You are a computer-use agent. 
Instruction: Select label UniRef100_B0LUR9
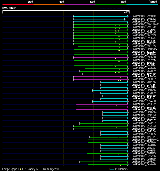(143, 87)
